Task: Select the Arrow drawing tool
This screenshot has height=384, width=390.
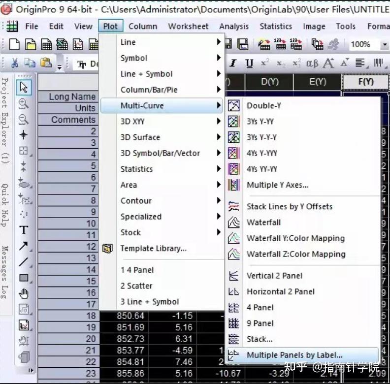Action: (x=24, y=246)
